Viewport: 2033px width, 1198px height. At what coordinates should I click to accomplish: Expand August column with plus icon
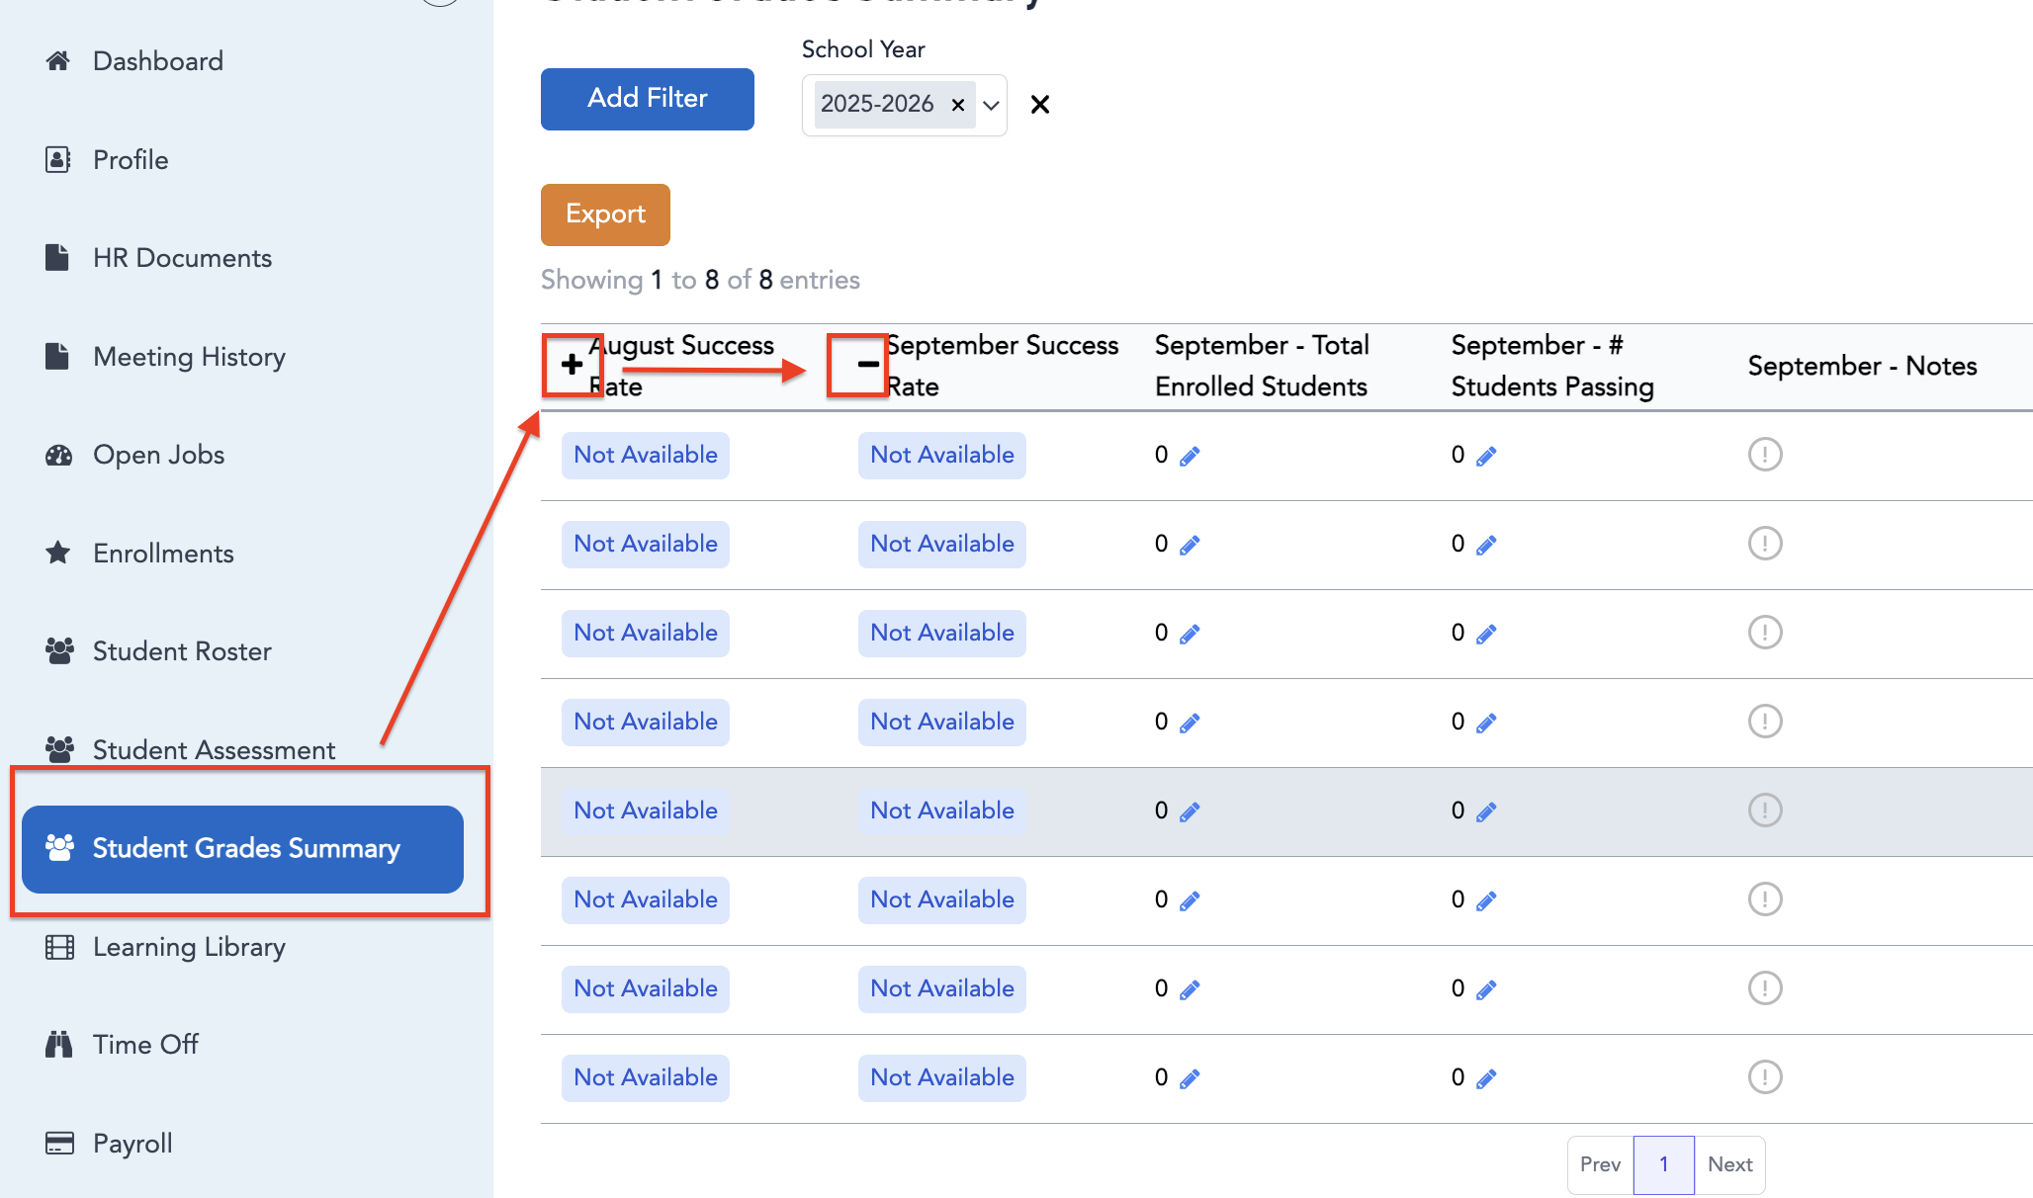tap(572, 365)
